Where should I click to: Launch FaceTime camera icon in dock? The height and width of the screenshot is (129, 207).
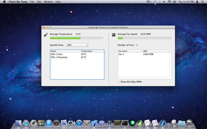(x=71, y=123)
